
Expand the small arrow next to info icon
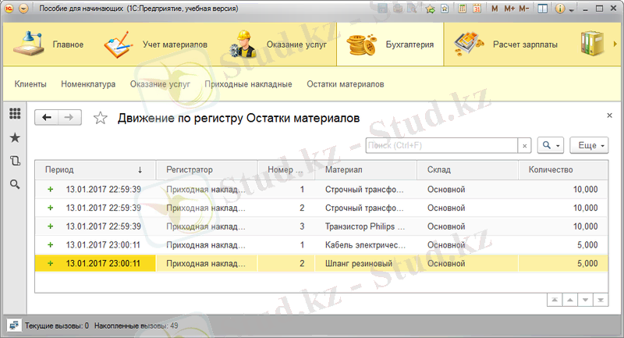click(572, 10)
